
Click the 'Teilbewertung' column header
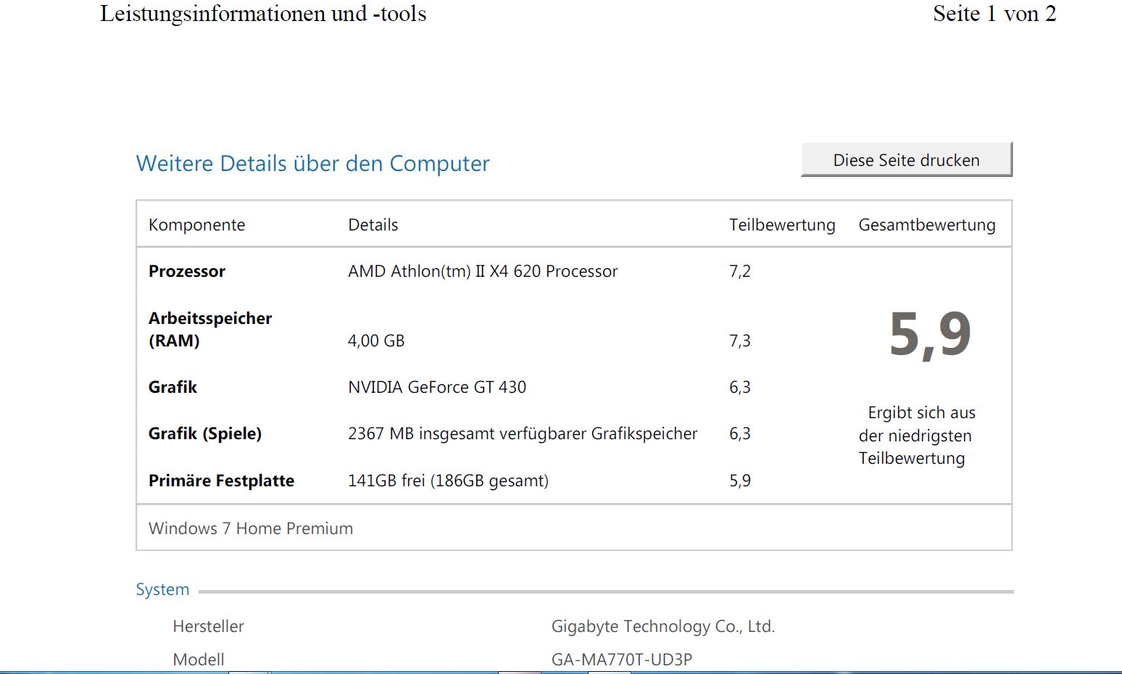point(781,225)
